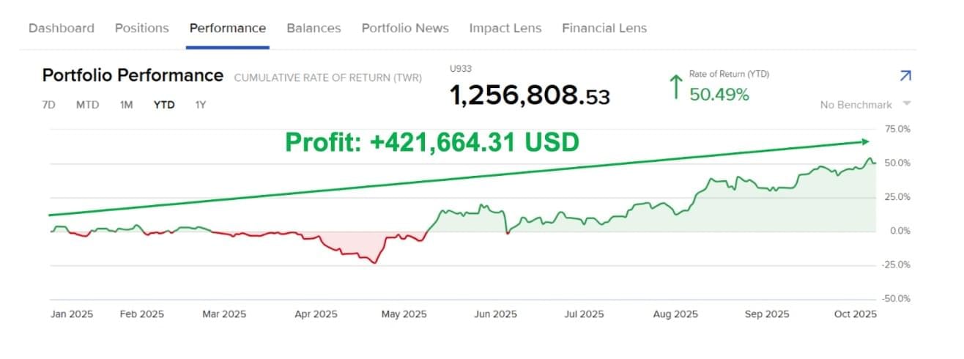This screenshot has width=964, height=359.
Task: Select the 7D time range
Action: [x=49, y=105]
